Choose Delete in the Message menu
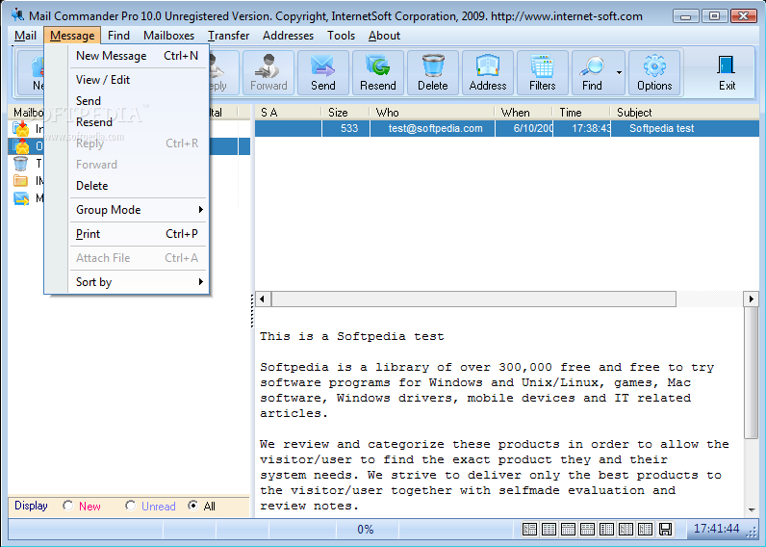Viewport: 766px width, 547px height. (138, 186)
